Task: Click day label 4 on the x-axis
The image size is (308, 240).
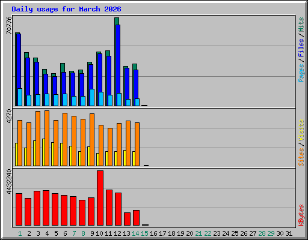Action: 47,233
